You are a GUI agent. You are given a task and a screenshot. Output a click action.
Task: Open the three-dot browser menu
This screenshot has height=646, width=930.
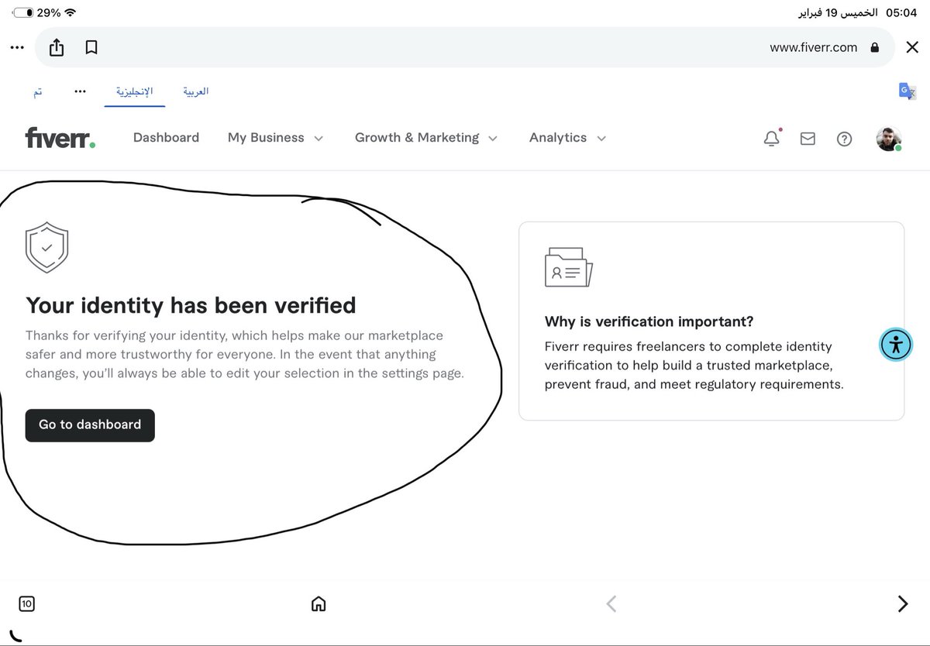pyautogui.click(x=17, y=47)
